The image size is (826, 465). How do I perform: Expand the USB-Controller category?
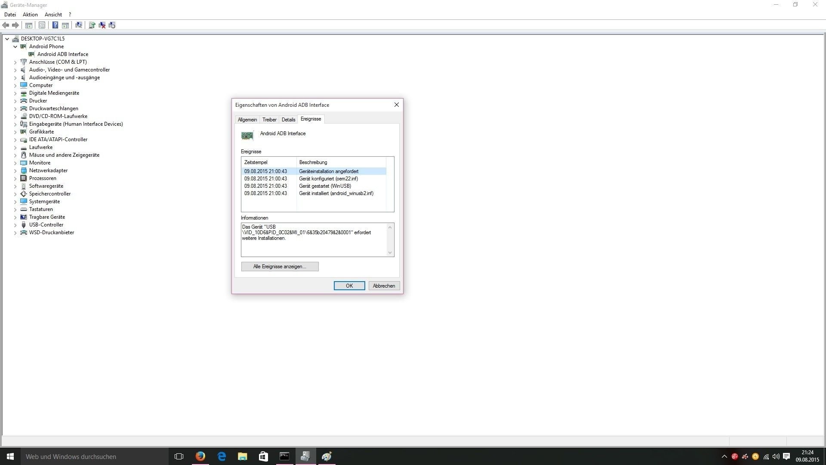15,225
